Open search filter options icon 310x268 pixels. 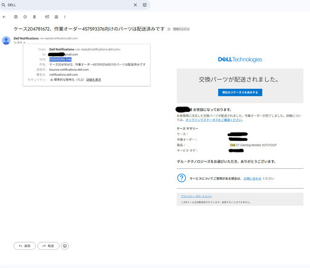(145, 5)
